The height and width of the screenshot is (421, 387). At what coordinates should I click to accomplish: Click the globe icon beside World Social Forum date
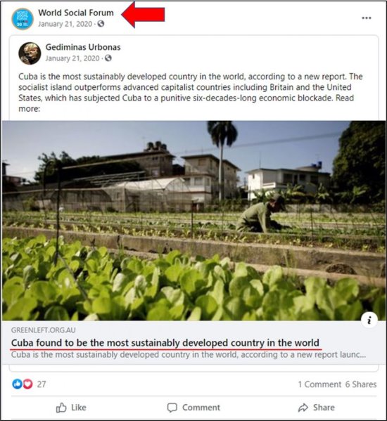[101, 24]
